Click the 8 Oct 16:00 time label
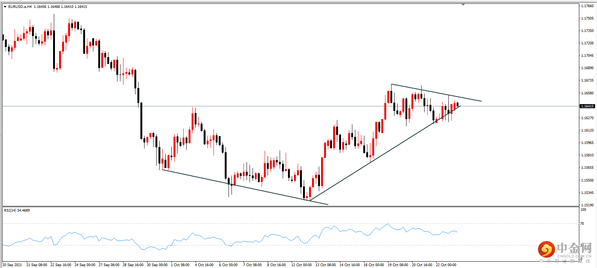This screenshot has width=597, height=268. click(276, 265)
